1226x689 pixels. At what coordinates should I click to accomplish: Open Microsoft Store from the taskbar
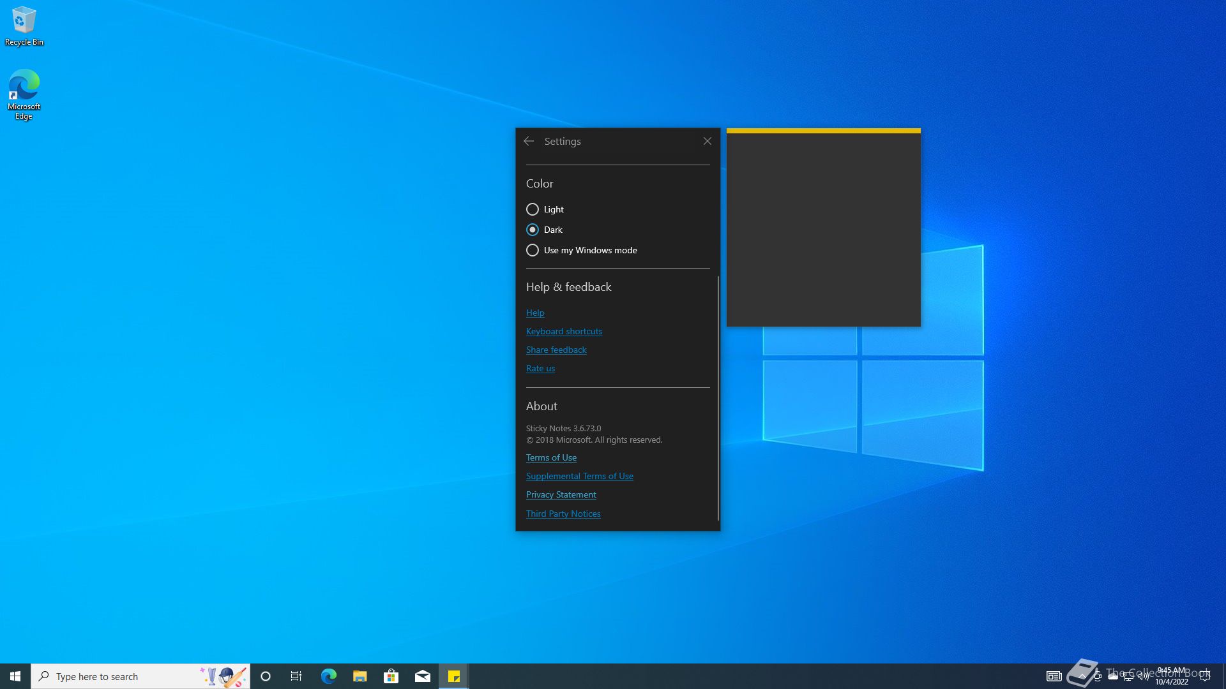coord(391,676)
